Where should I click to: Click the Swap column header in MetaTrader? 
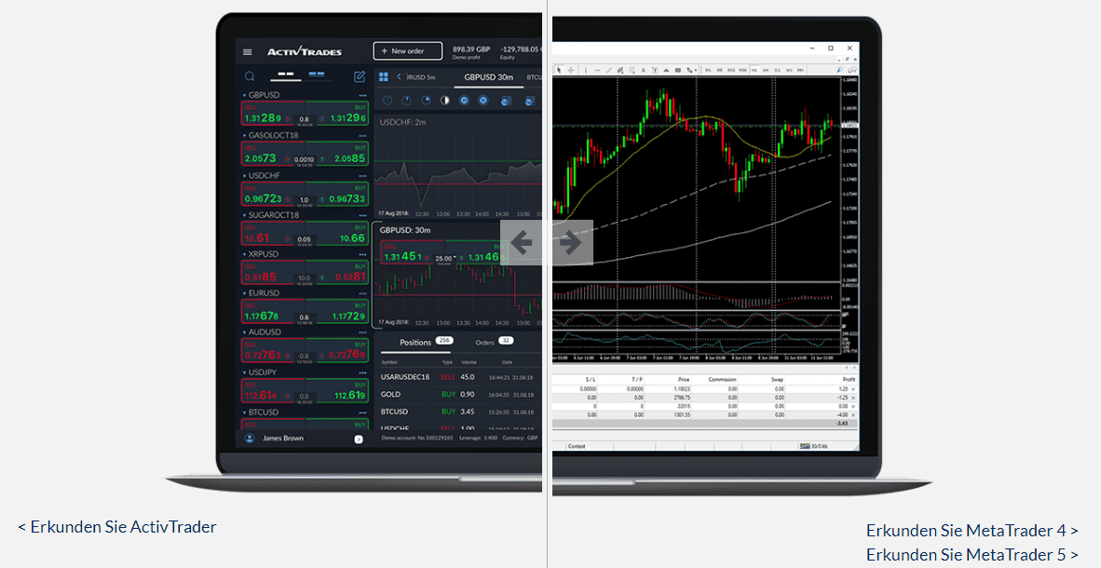point(777,379)
